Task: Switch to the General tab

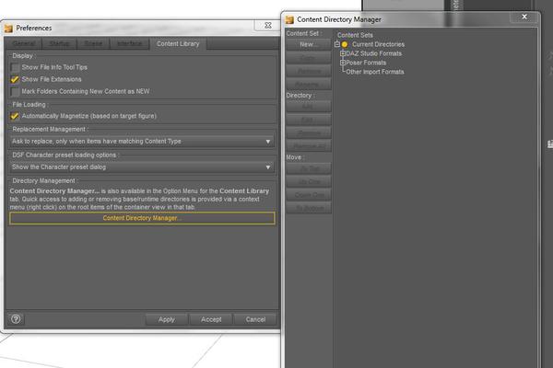Action: [x=23, y=43]
